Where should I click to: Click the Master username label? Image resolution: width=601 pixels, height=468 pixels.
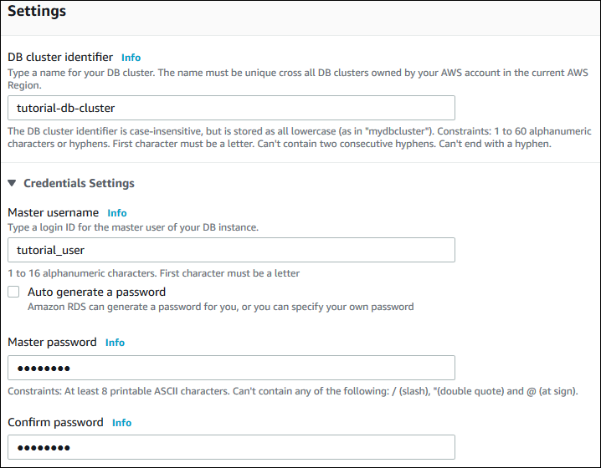pyautogui.click(x=54, y=213)
